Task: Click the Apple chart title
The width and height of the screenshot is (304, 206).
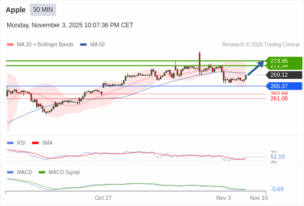Action: [15, 10]
